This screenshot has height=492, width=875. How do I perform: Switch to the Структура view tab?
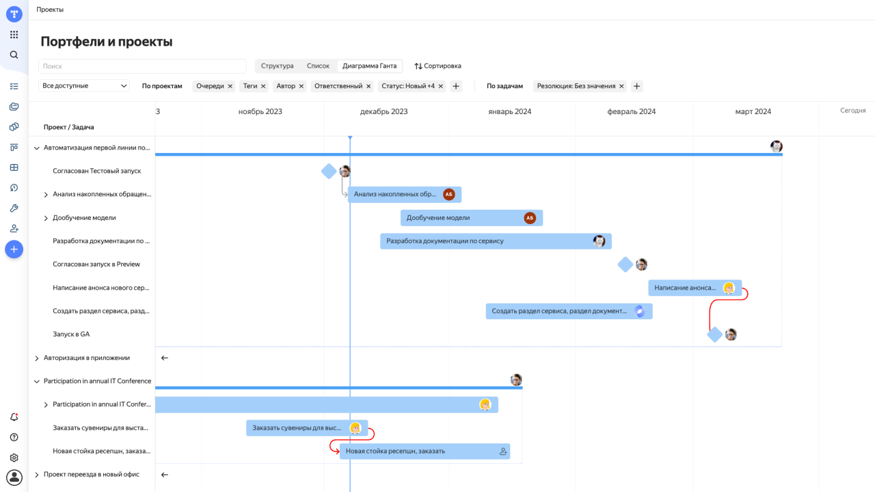click(277, 66)
